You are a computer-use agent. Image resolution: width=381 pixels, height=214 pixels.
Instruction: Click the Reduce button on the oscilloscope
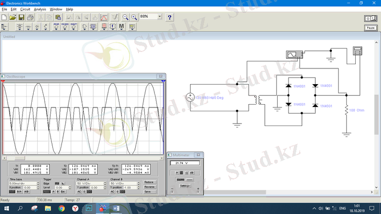[149, 182]
